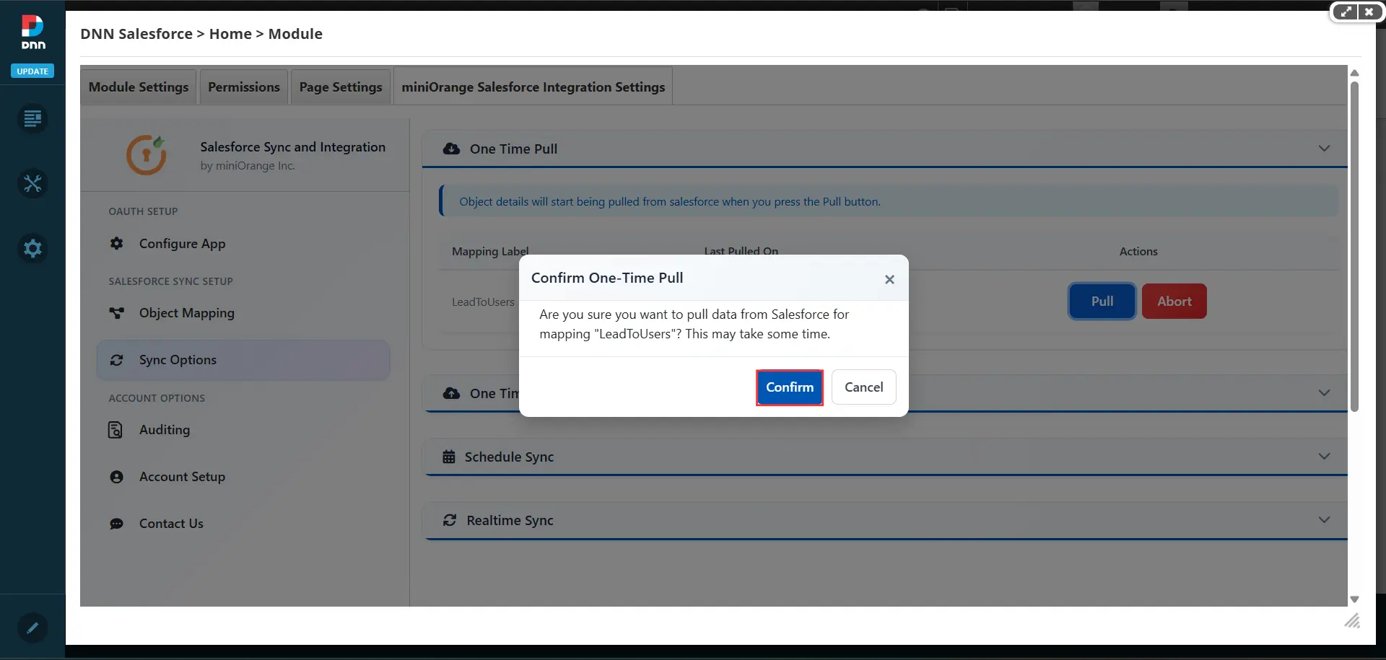Switch to Permissions tab
This screenshot has height=660, width=1386.
point(244,87)
